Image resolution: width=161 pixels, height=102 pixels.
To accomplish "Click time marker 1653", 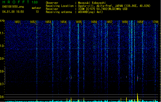I will [48, 22].
